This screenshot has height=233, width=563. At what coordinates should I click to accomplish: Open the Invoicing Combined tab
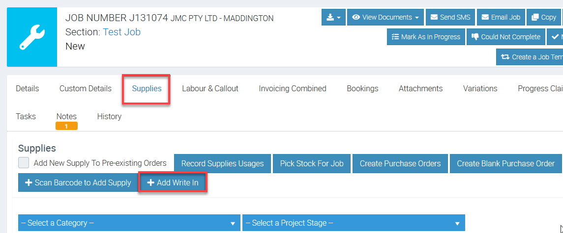coord(293,89)
